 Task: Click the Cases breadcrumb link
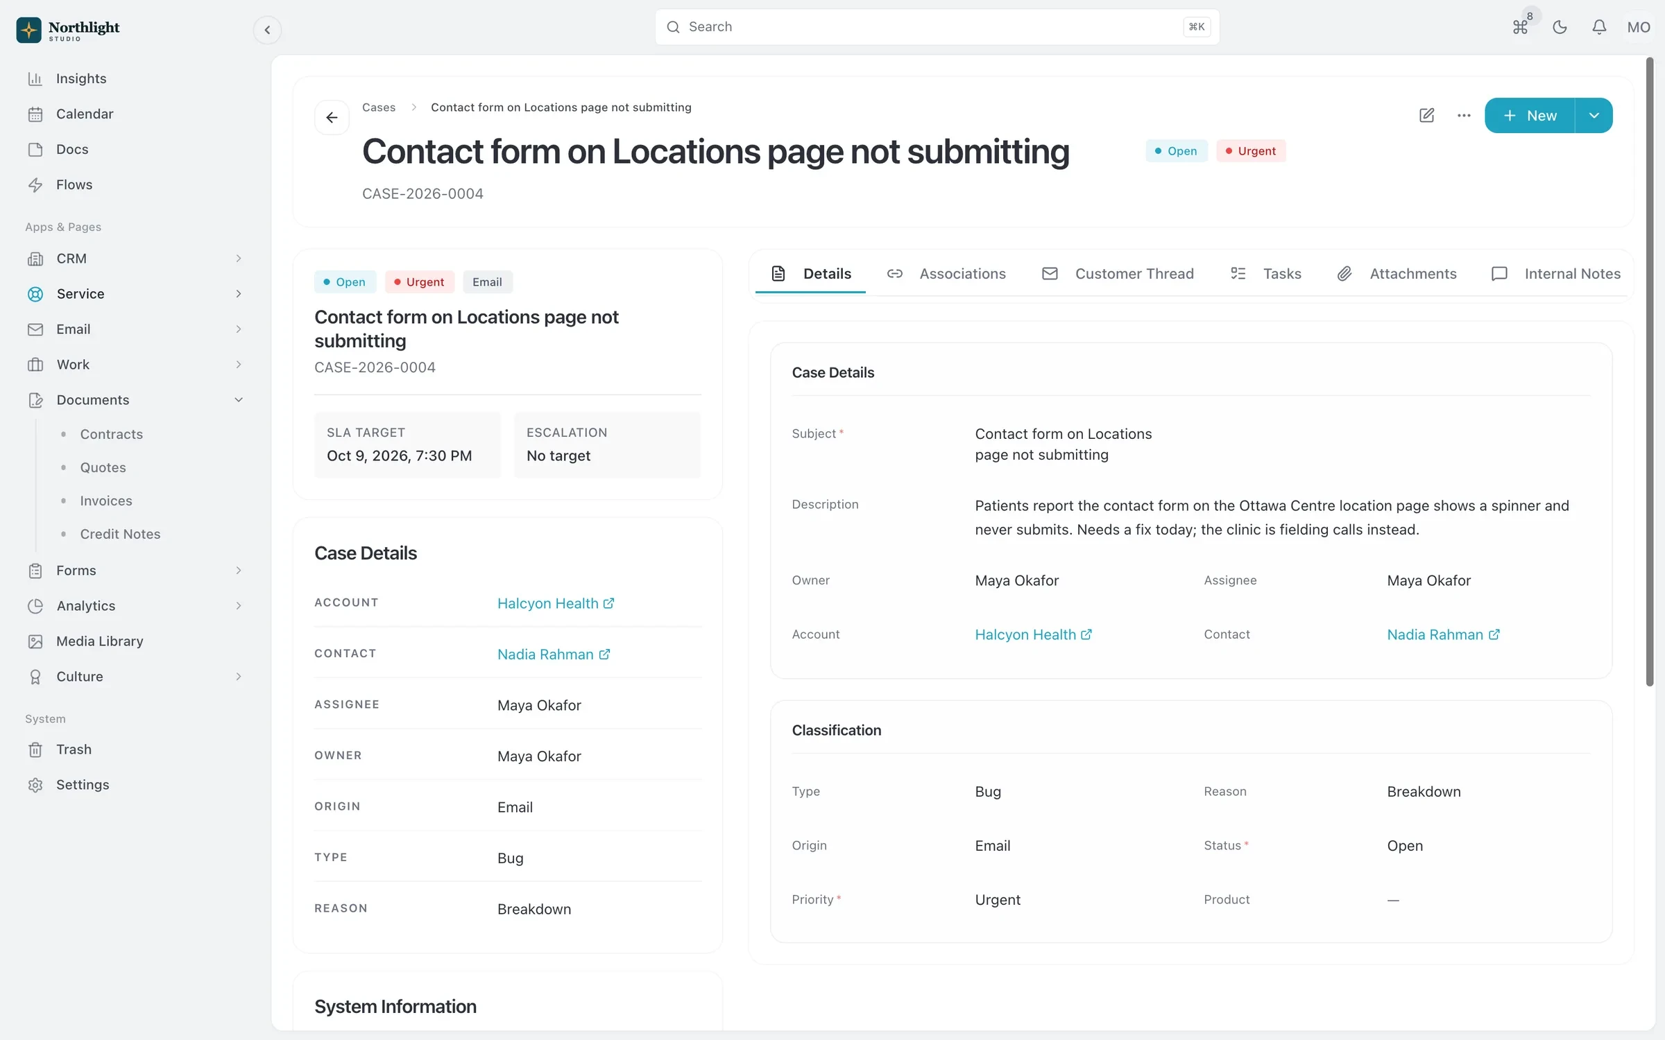tap(379, 107)
